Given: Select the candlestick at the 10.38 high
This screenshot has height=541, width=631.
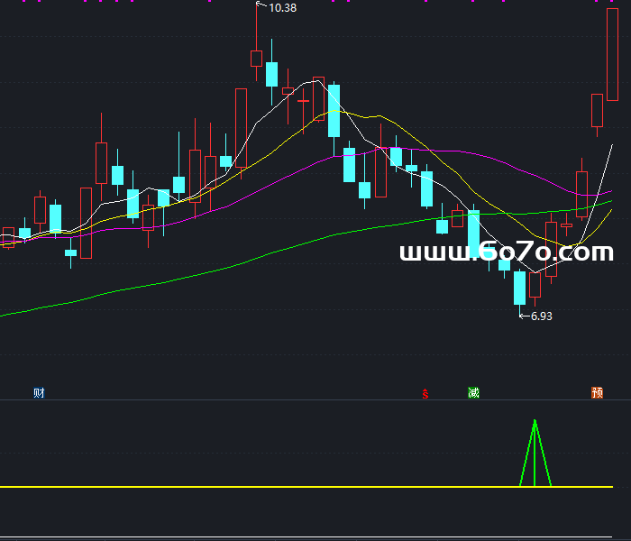Looking at the screenshot, I should point(256,59).
